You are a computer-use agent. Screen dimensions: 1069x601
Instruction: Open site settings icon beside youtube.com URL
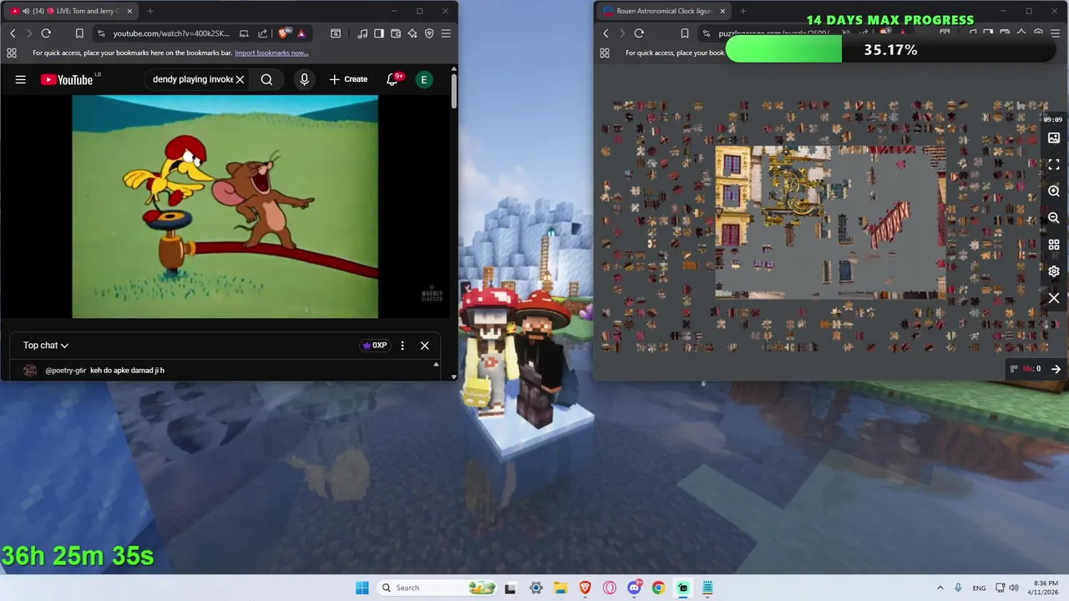pyautogui.click(x=101, y=33)
